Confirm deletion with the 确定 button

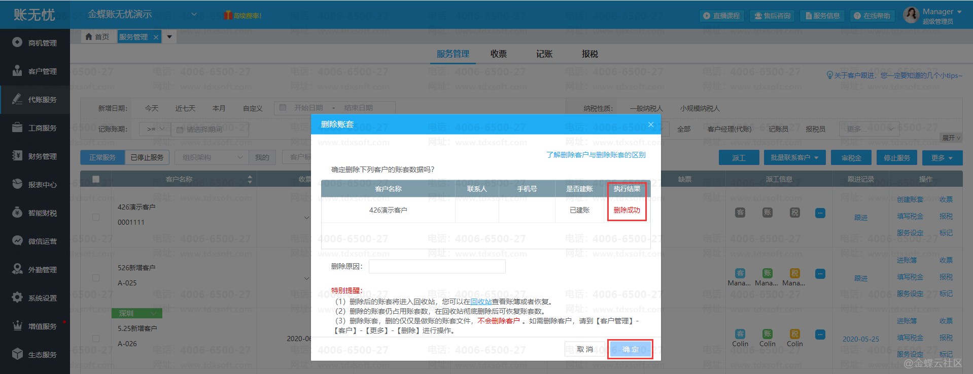630,349
